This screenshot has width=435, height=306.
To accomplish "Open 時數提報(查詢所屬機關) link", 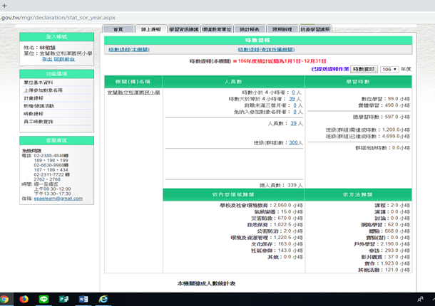I will pos(266,50).
